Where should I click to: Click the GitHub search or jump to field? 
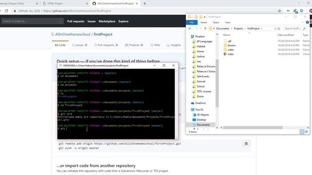(32, 21)
